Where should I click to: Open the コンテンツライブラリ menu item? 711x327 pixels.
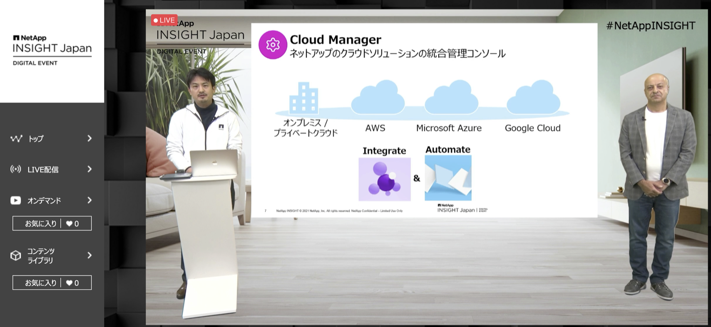point(52,256)
